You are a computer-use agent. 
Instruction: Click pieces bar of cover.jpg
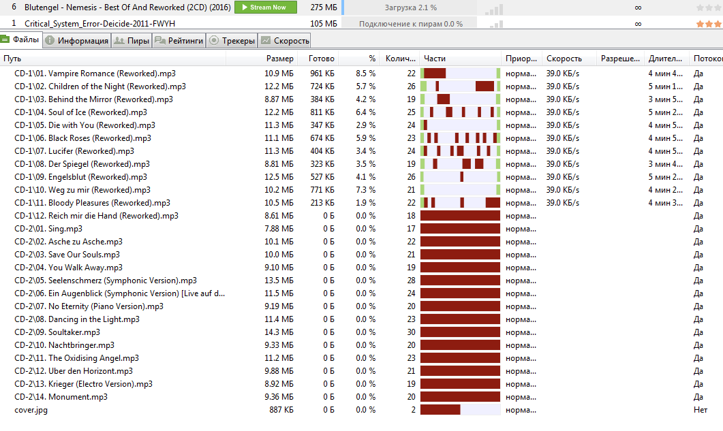coord(460,410)
